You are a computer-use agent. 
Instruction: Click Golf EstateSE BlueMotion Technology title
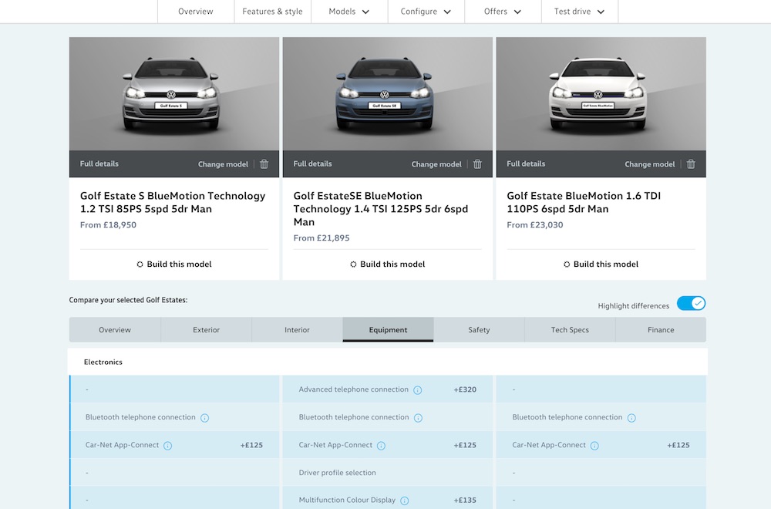point(381,208)
